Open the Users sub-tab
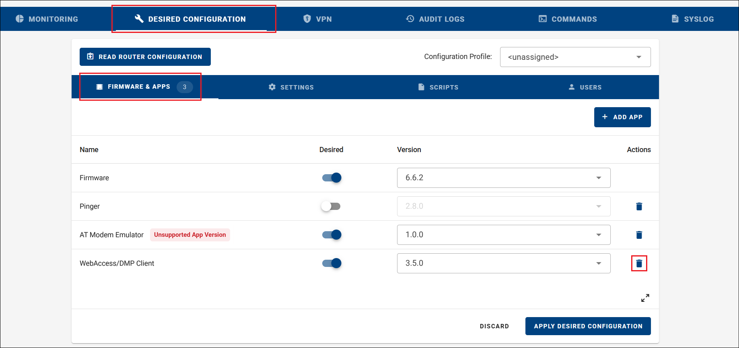This screenshot has width=739, height=348. coord(585,87)
